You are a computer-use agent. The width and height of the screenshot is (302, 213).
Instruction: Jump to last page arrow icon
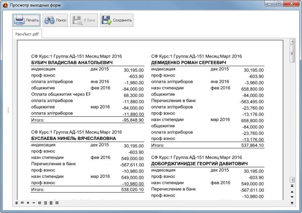tap(292, 203)
